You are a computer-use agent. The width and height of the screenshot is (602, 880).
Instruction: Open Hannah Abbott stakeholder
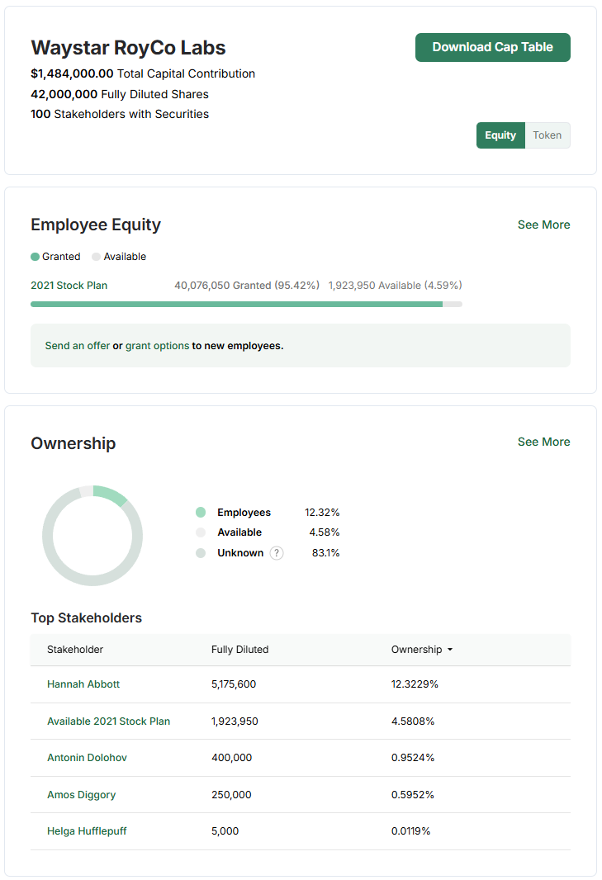(x=83, y=684)
